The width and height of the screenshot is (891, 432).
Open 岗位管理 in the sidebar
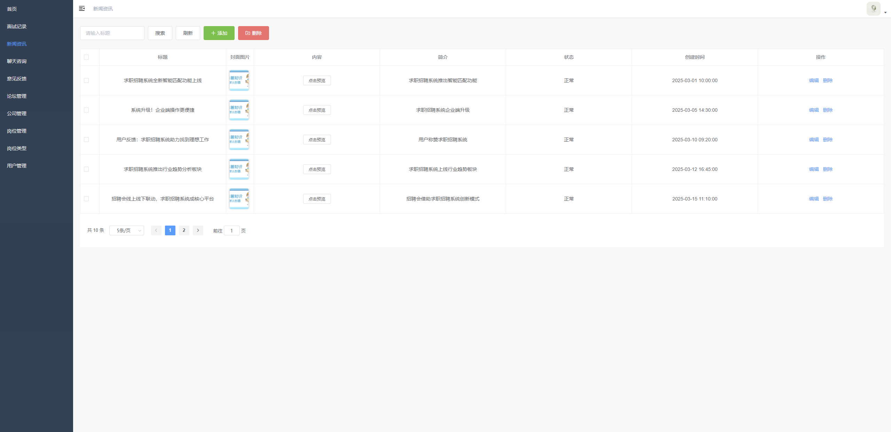17,131
